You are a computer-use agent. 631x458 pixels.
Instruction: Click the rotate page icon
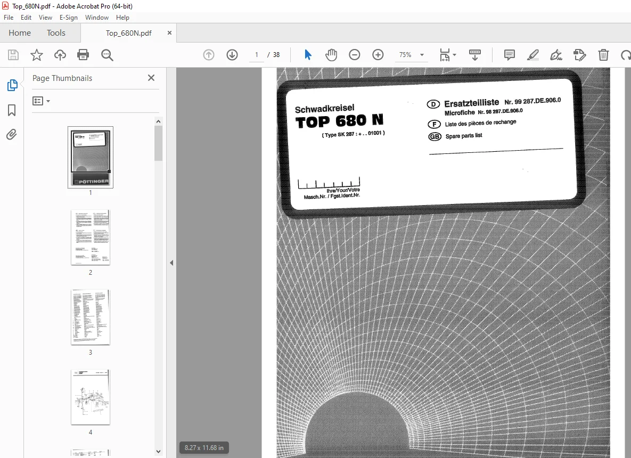pos(626,55)
